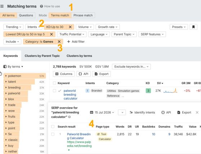The width and height of the screenshot is (201, 154).
Task: Click the keywords API button
Action: (x=83, y=74)
